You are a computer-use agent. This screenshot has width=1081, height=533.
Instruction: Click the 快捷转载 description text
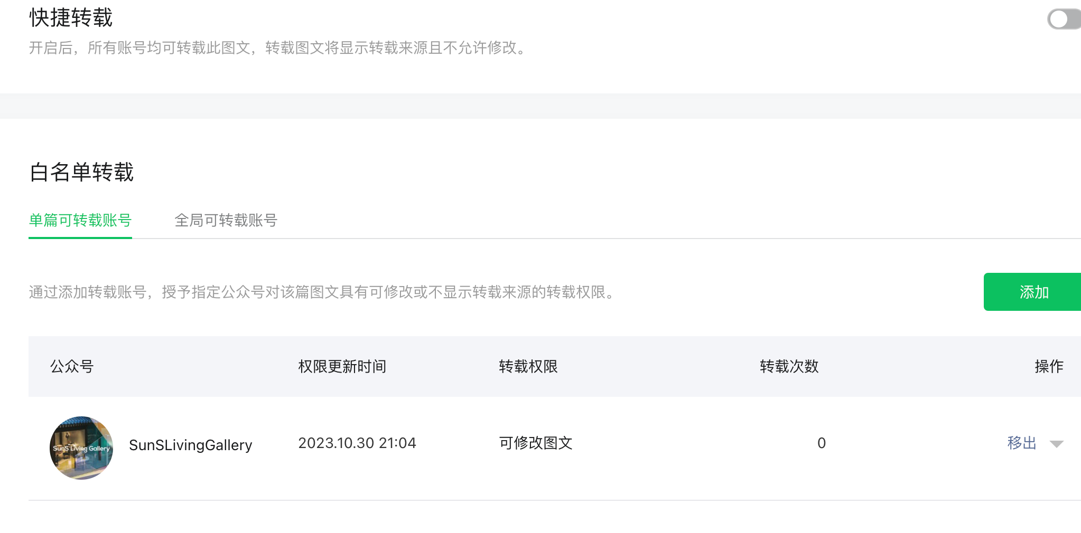[x=279, y=48]
